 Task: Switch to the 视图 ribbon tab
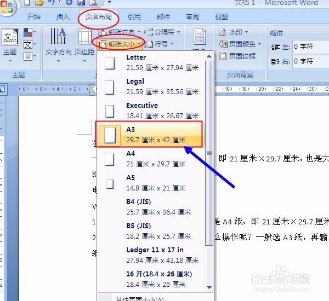[222, 17]
